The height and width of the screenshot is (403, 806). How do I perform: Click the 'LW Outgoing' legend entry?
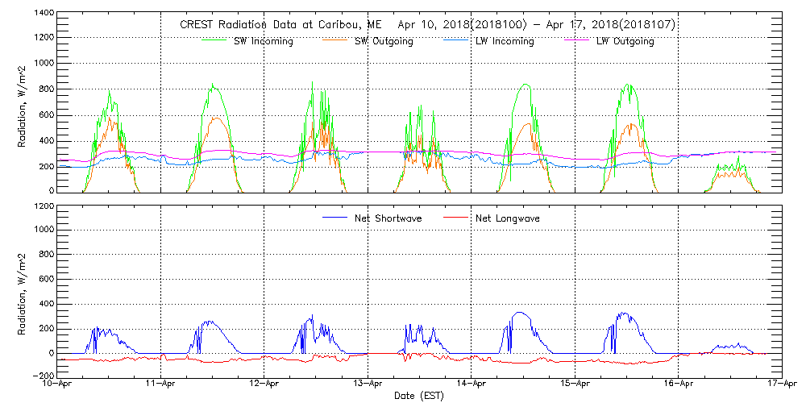click(625, 41)
